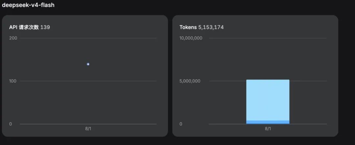Image resolution: width=355 pixels, height=145 pixels.
Task: Click the 139 request count value
Action: tap(45, 27)
